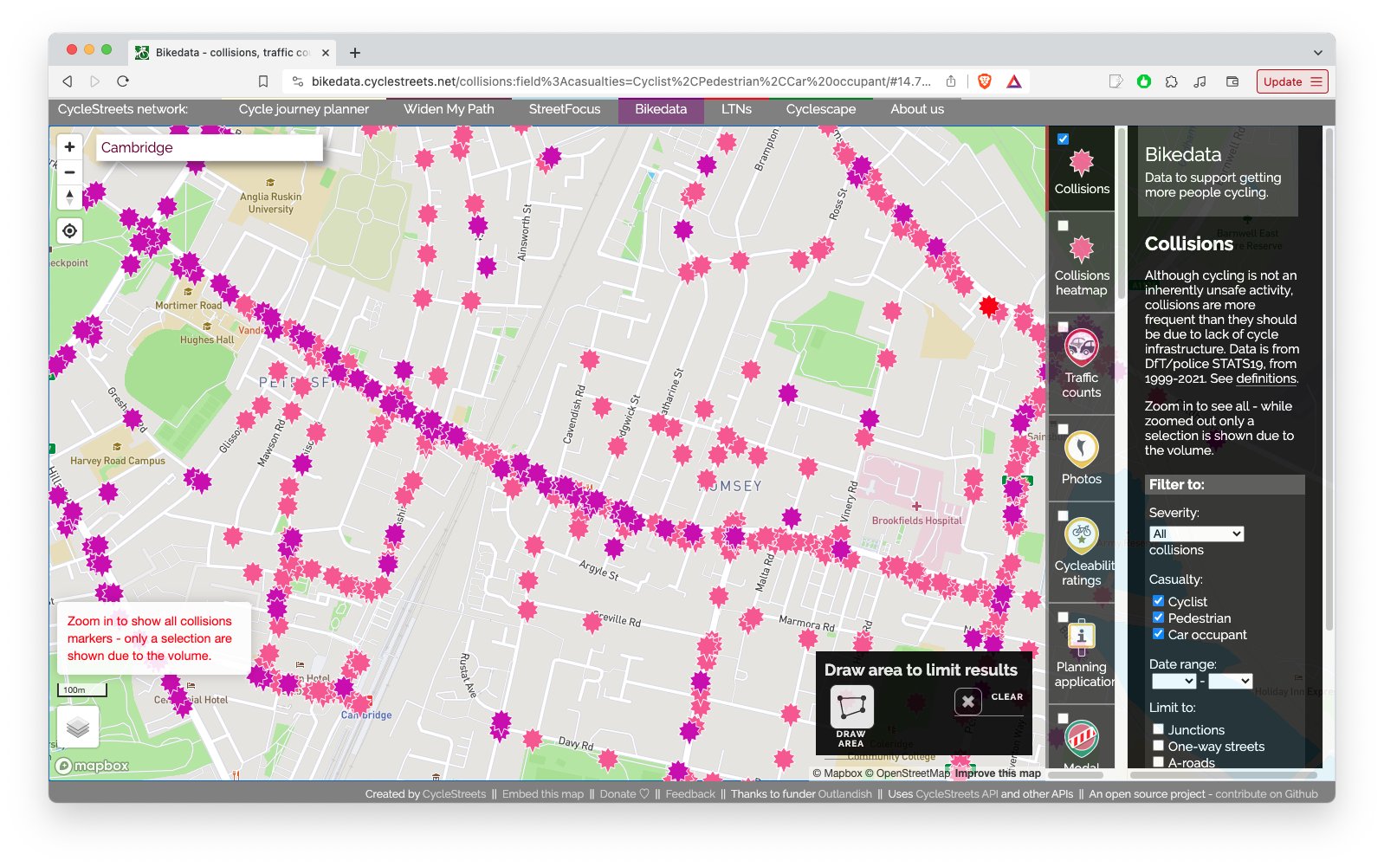This screenshot has height=867, width=1384.
Task: Enable the Traffic counts layer checkbox
Action: tap(1063, 327)
